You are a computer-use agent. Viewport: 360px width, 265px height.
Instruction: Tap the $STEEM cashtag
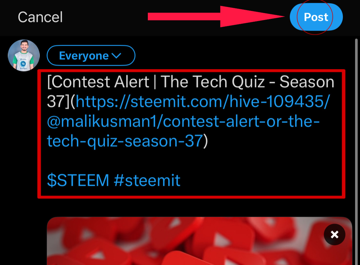coord(78,180)
